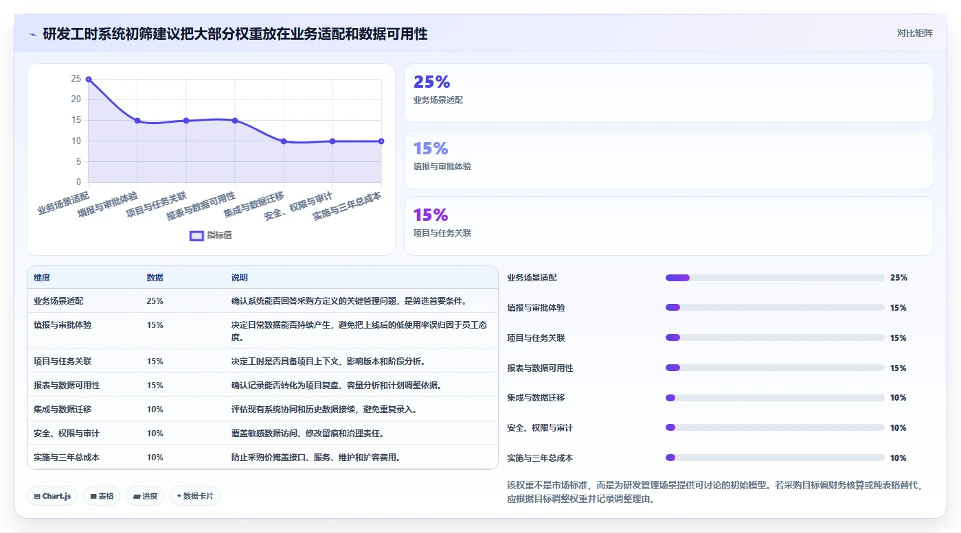Click the description 评估现有系统协同和历史数据接续
961x533 pixels.
coord(324,410)
